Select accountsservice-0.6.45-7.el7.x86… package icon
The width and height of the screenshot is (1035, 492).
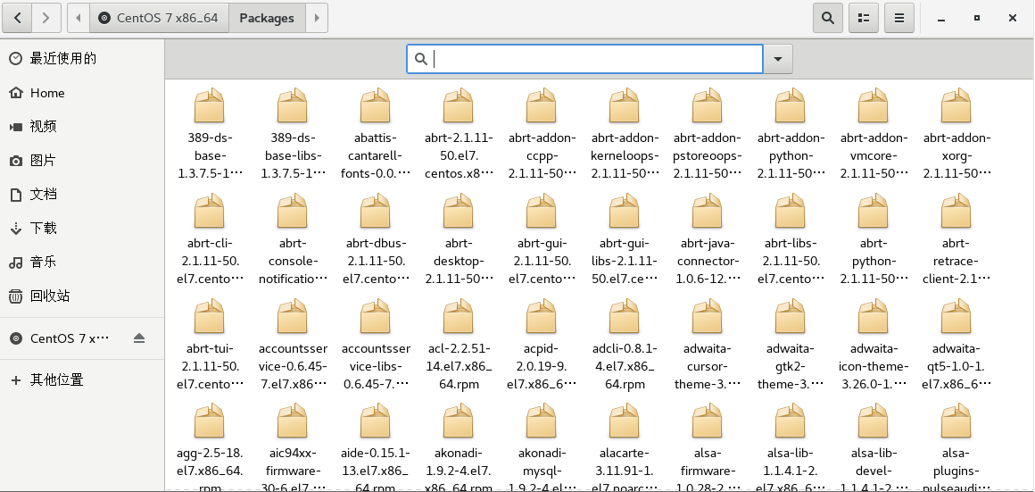tap(293, 317)
